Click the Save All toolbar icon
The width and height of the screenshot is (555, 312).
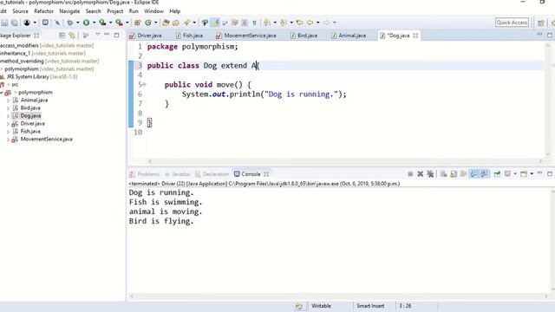(x=15, y=23)
